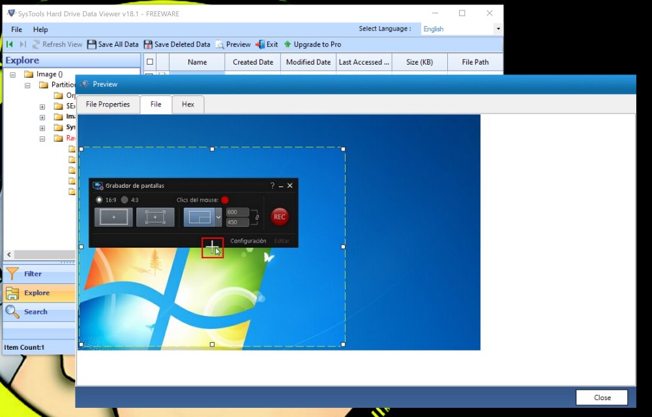
Task: Collapse the Image () root node
Action: [x=13, y=74]
